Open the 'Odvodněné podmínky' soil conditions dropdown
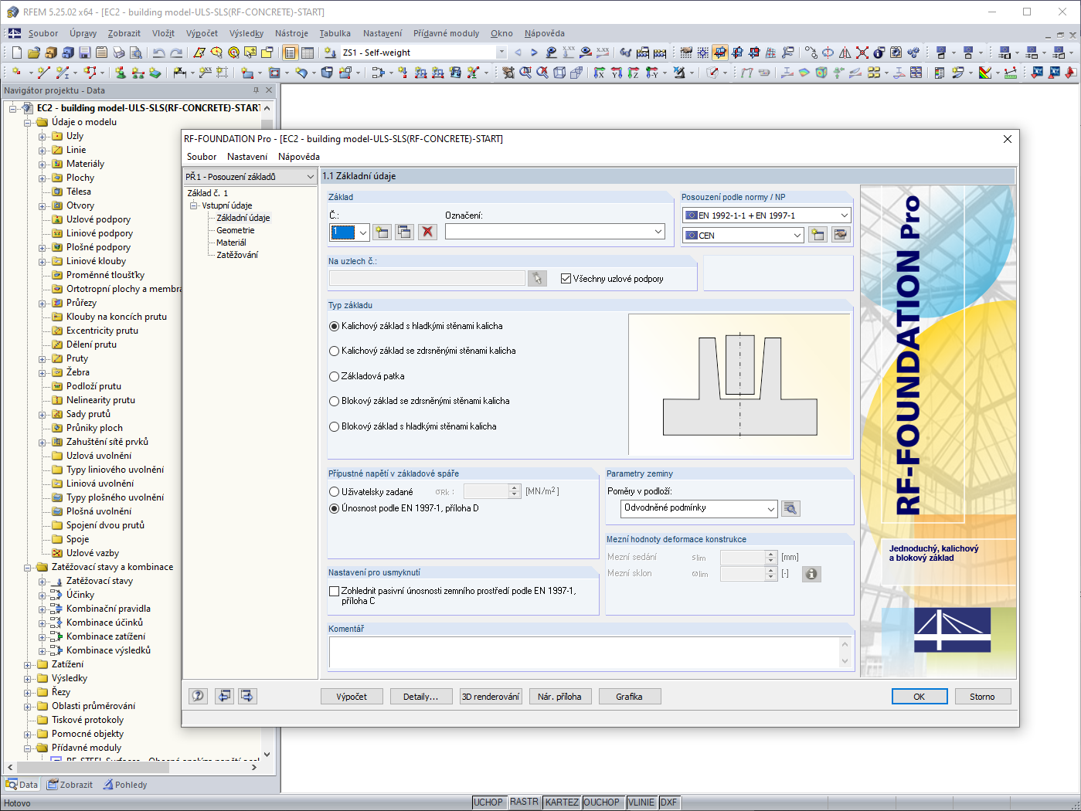This screenshot has width=1081, height=811. (770, 508)
